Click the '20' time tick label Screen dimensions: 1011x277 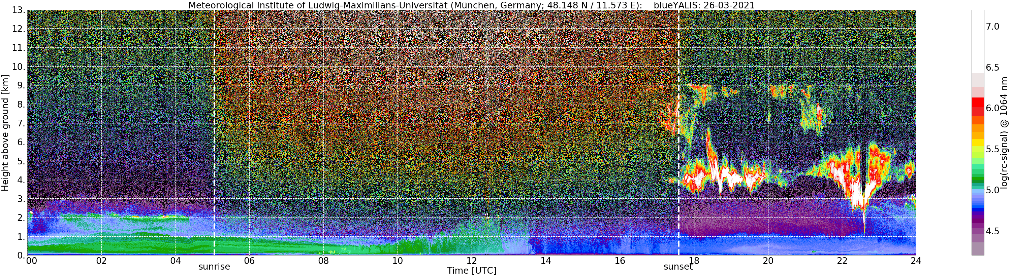768,261
